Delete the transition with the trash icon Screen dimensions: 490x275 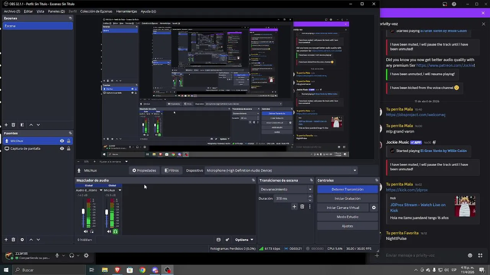tap(302, 207)
